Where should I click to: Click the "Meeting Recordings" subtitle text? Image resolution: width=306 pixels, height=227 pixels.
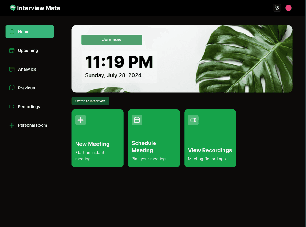[207, 159]
